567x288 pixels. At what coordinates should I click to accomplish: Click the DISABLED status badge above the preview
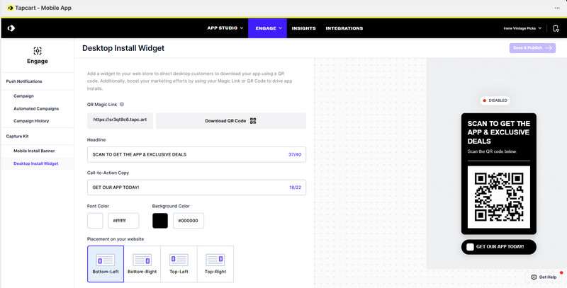(x=495, y=100)
